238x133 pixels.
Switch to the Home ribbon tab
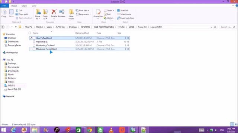pyautogui.click(x=14, y=6)
